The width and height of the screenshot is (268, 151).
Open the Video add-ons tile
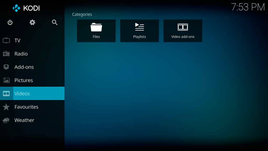click(183, 31)
